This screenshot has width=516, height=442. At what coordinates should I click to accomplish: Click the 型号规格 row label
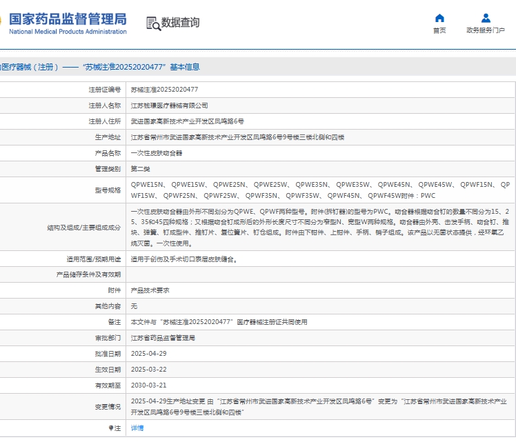point(108,190)
